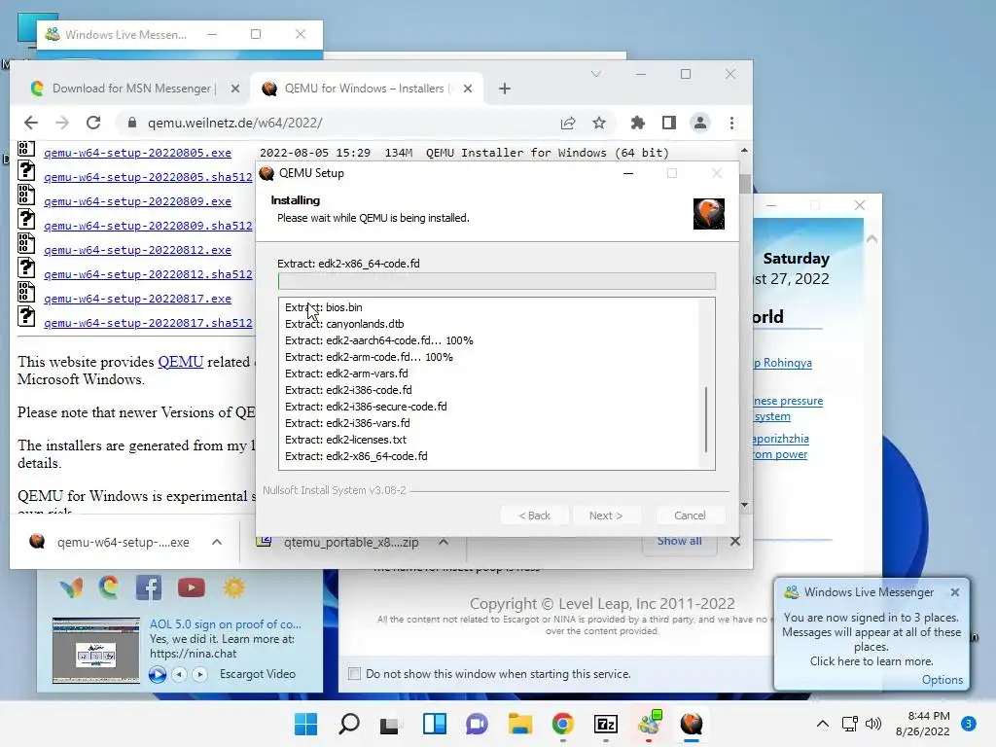996x747 pixels.
Task: Close the QEMU for Windows tab
Action: (468, 89)
